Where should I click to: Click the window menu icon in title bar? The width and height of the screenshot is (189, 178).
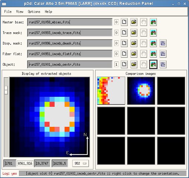tap(4, 4)
